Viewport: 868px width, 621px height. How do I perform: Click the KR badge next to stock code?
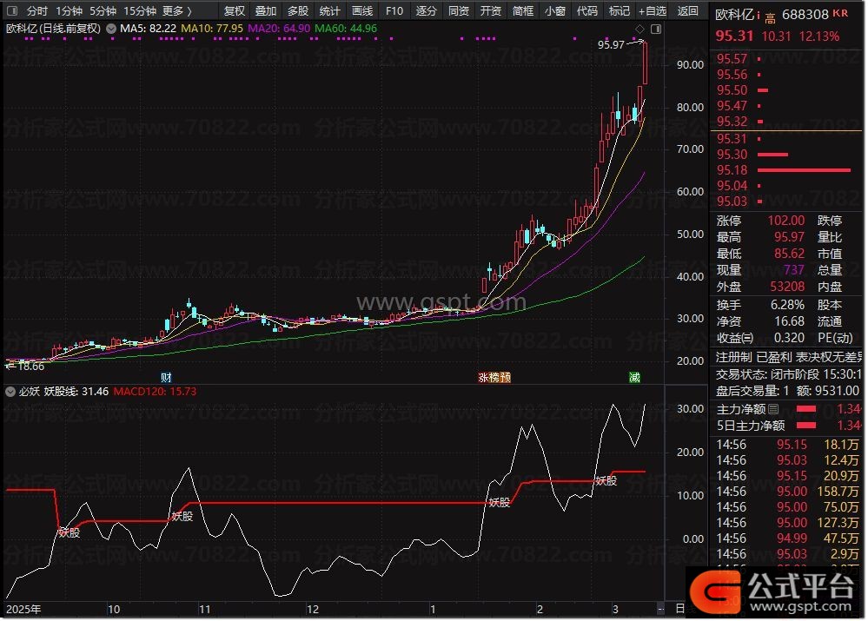pyautogui.click(x=840, y=14)
